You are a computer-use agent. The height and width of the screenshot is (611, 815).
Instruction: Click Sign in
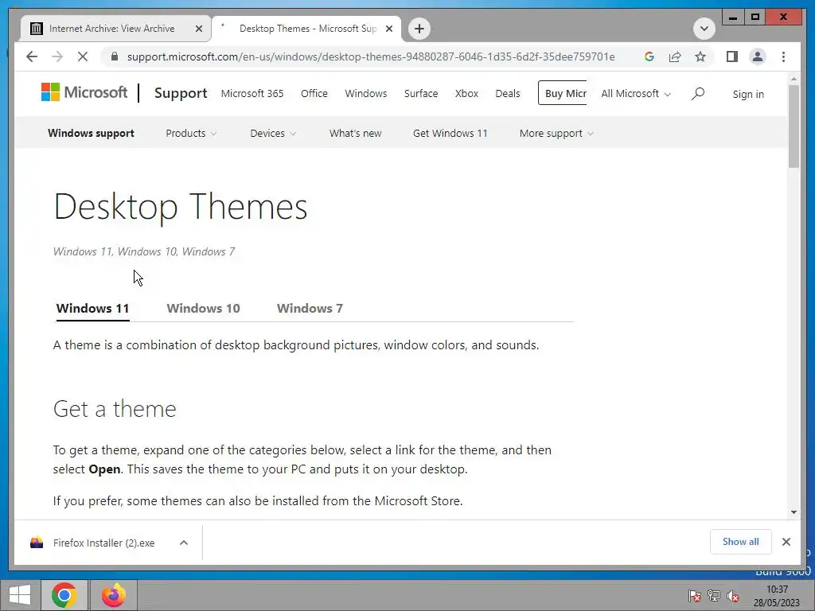click(748, 94)
